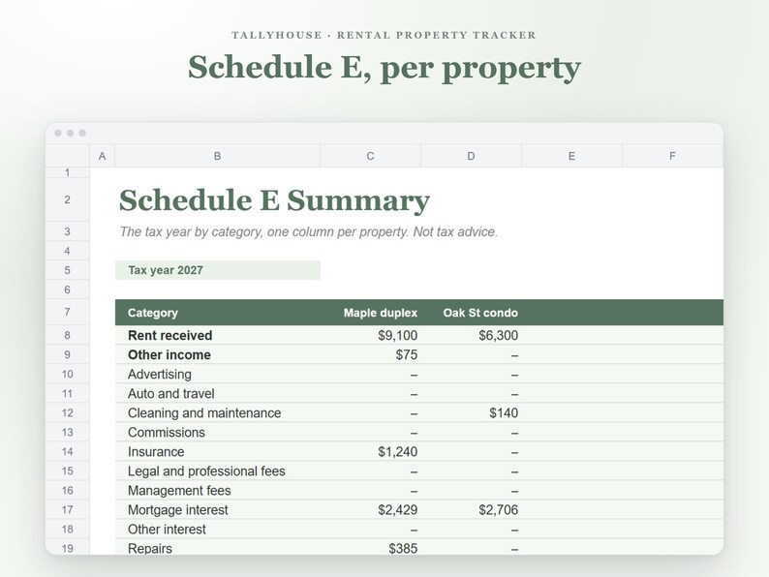
Task: Select the Advertising row label
Action: click(x=160, y=375)
